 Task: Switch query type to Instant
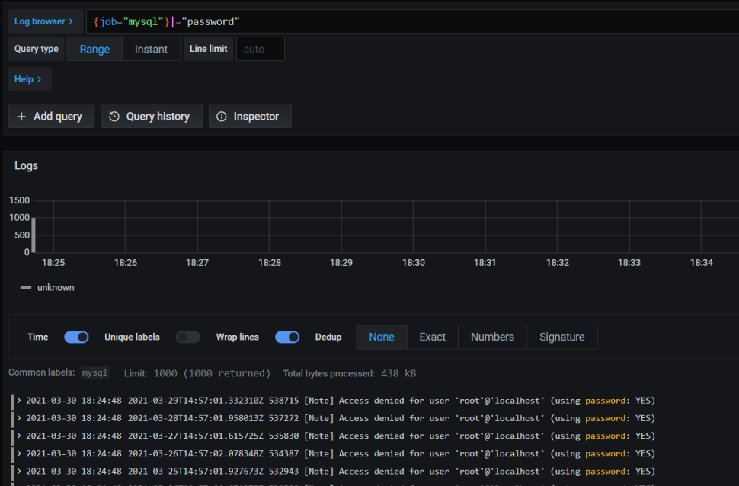click(x=151, y=49)
